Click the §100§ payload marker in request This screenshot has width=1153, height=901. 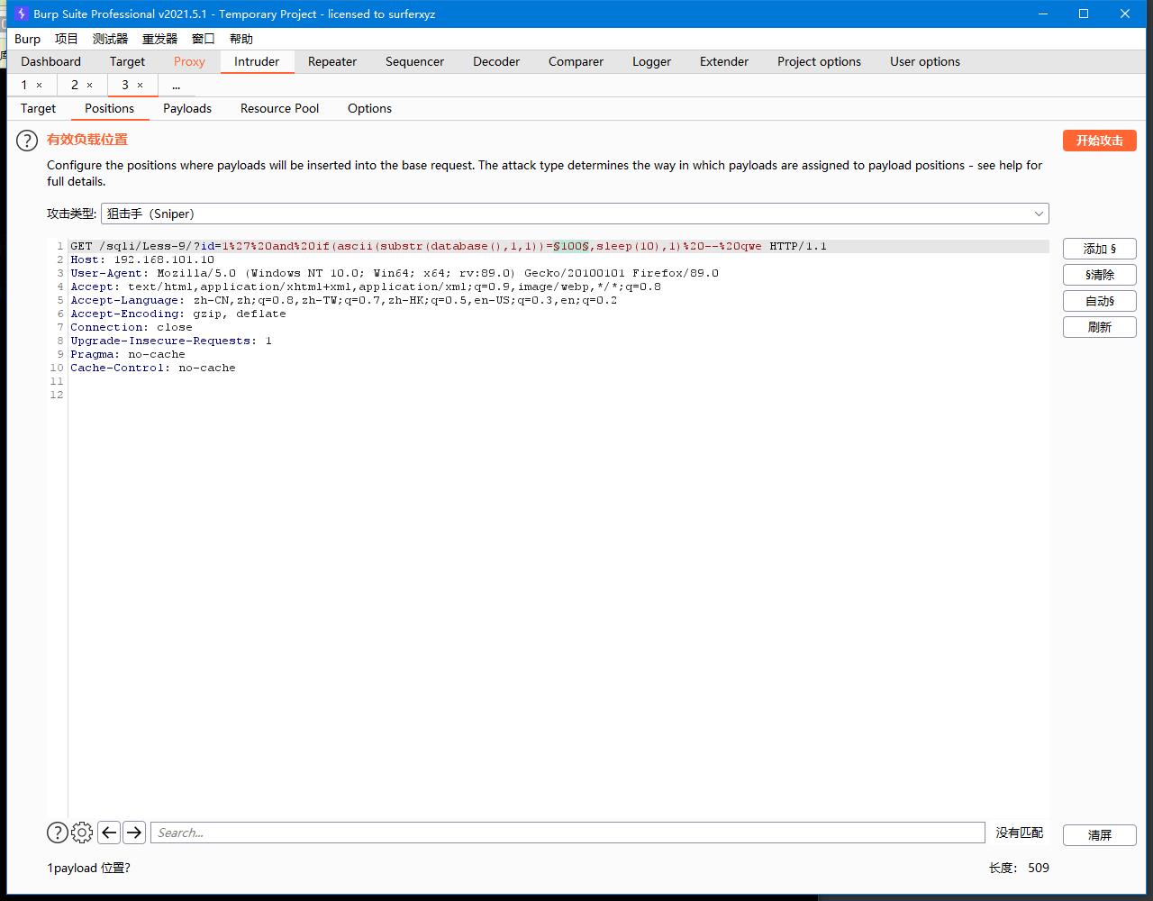click(571, 246)
